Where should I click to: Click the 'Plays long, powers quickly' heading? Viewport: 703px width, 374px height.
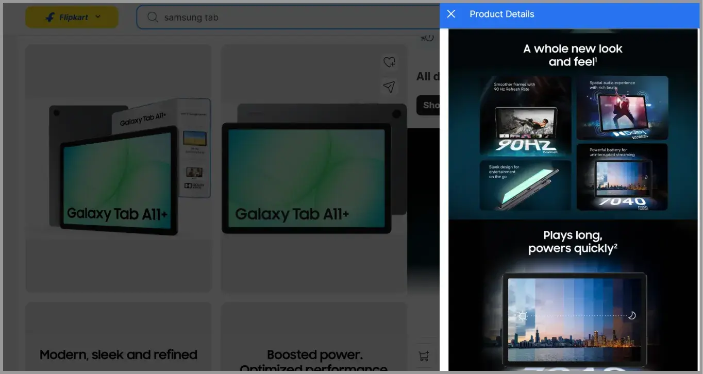click(573, 242)
